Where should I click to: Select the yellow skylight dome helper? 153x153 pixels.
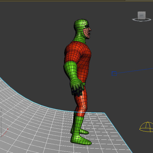[146, 127]
